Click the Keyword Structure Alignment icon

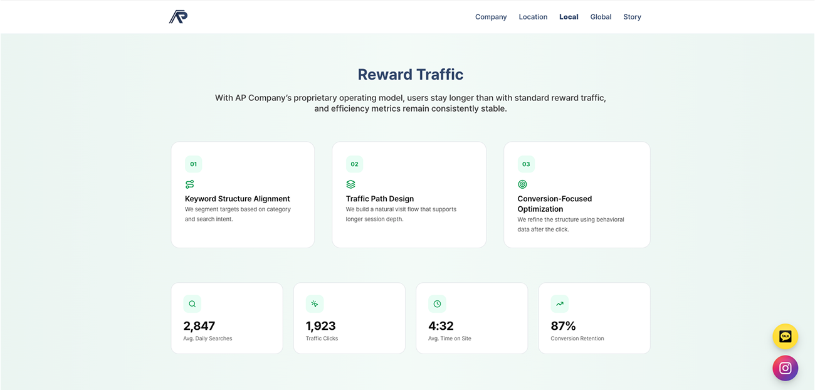(189, 184)
